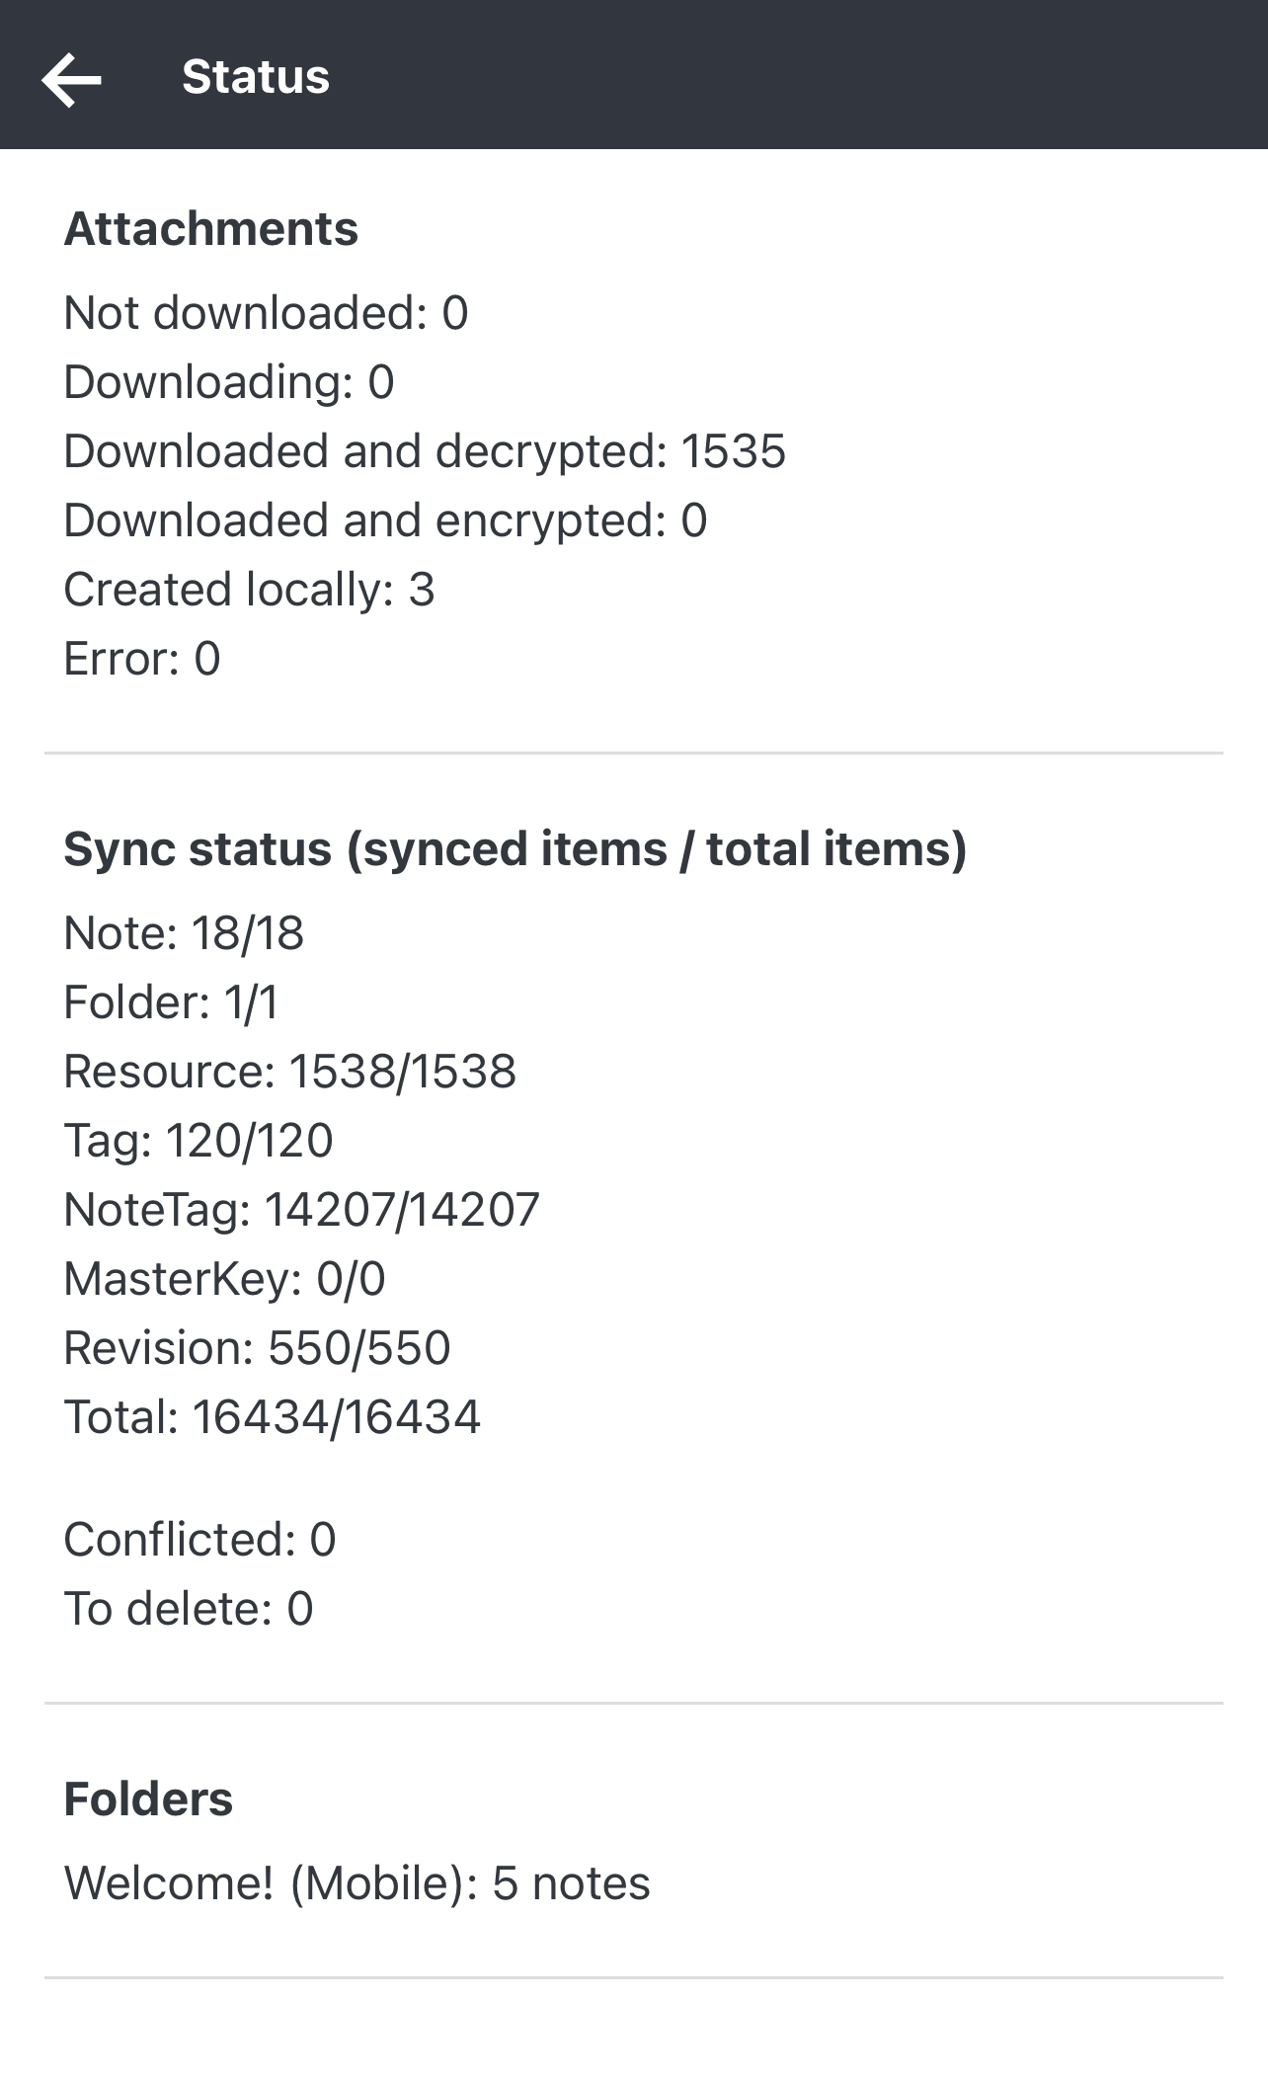Click 'Downloaded and decrypted: 1535'
This screenshot has height=2078, width=1268.
click(x=425, y=450)
